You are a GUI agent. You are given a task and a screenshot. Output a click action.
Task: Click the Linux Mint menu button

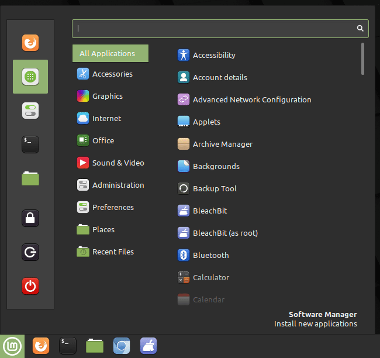point(12,346)
